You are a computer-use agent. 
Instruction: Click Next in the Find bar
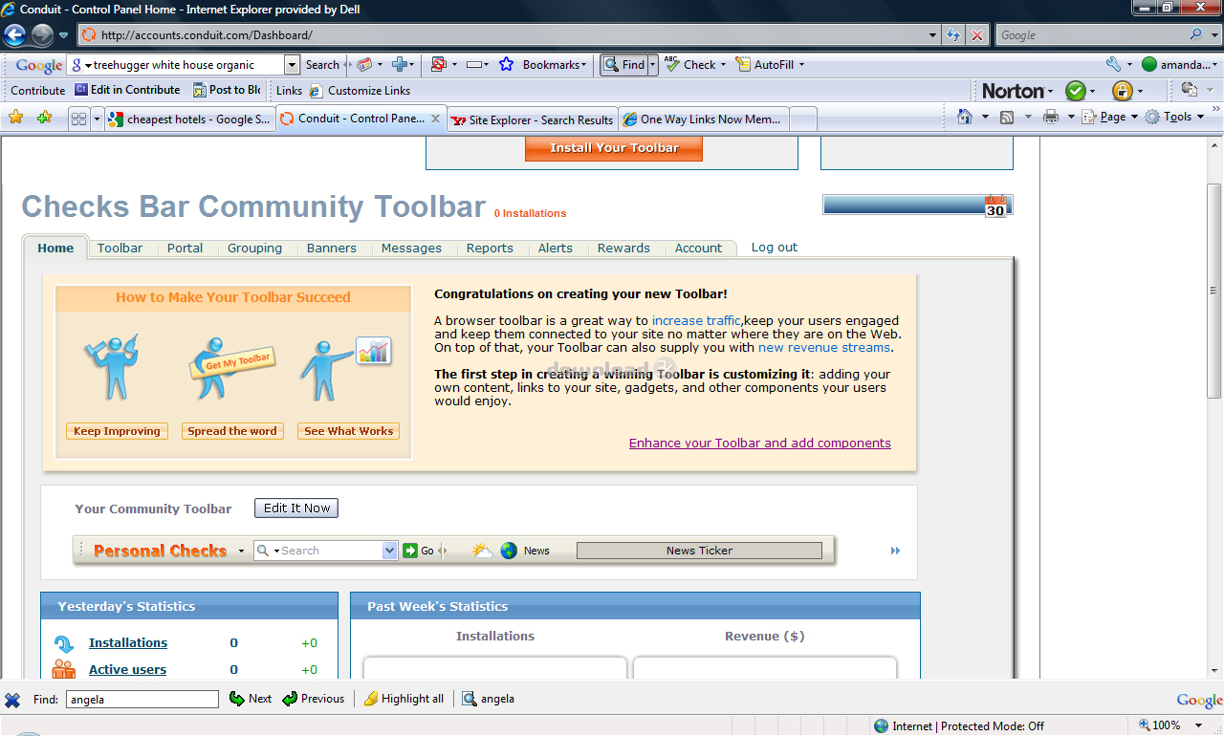[251, 699]
